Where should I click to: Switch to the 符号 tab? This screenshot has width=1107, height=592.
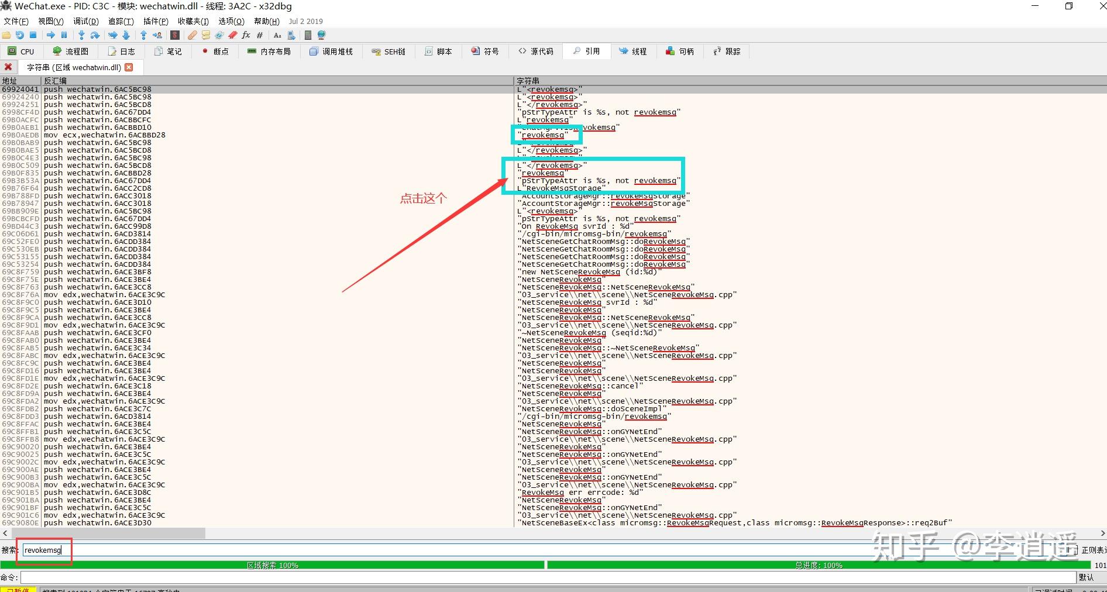pyautogui.click(x=485, y=51)
